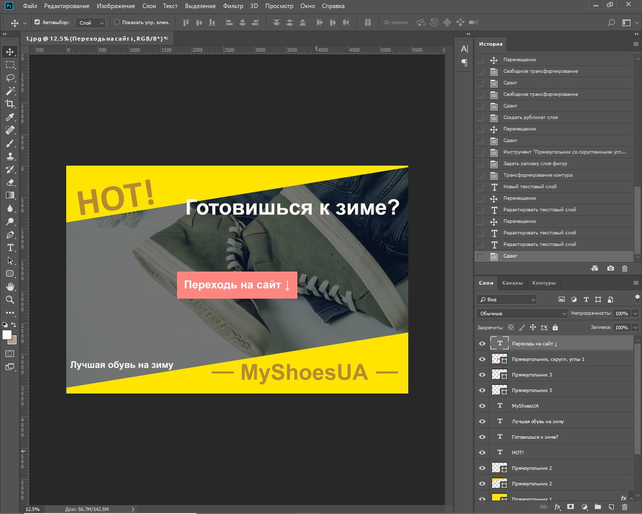642x514 pixels.
Task: Hide the Переходь на сайт text layer
Action: 482,343
